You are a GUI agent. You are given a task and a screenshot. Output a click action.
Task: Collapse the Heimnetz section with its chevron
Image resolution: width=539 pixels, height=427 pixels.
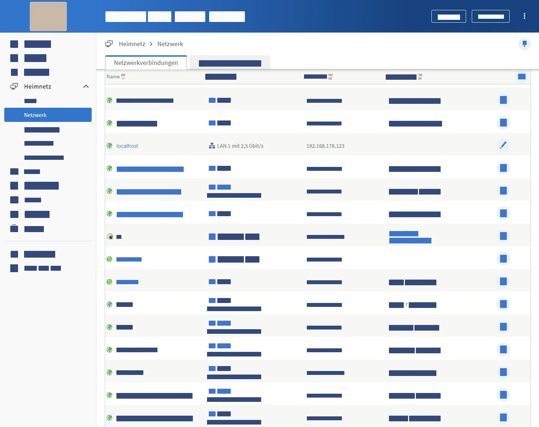pyautogui.click(x=86, y=86)
